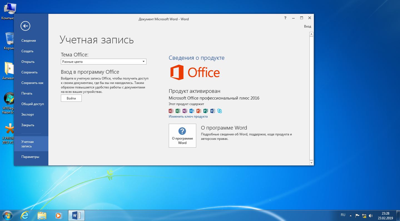Click the Изменить ключ продукта link
Image resolution: width=400 pixels, height=221 pixels.
pyautogui.click(x=188, y=116)
